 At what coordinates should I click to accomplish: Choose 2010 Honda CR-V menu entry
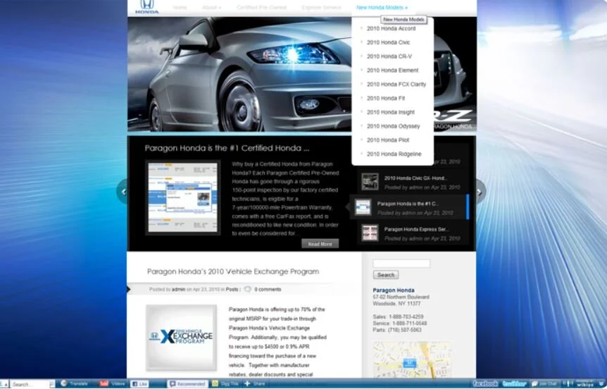pyautogui.click(x=389, y=56)
